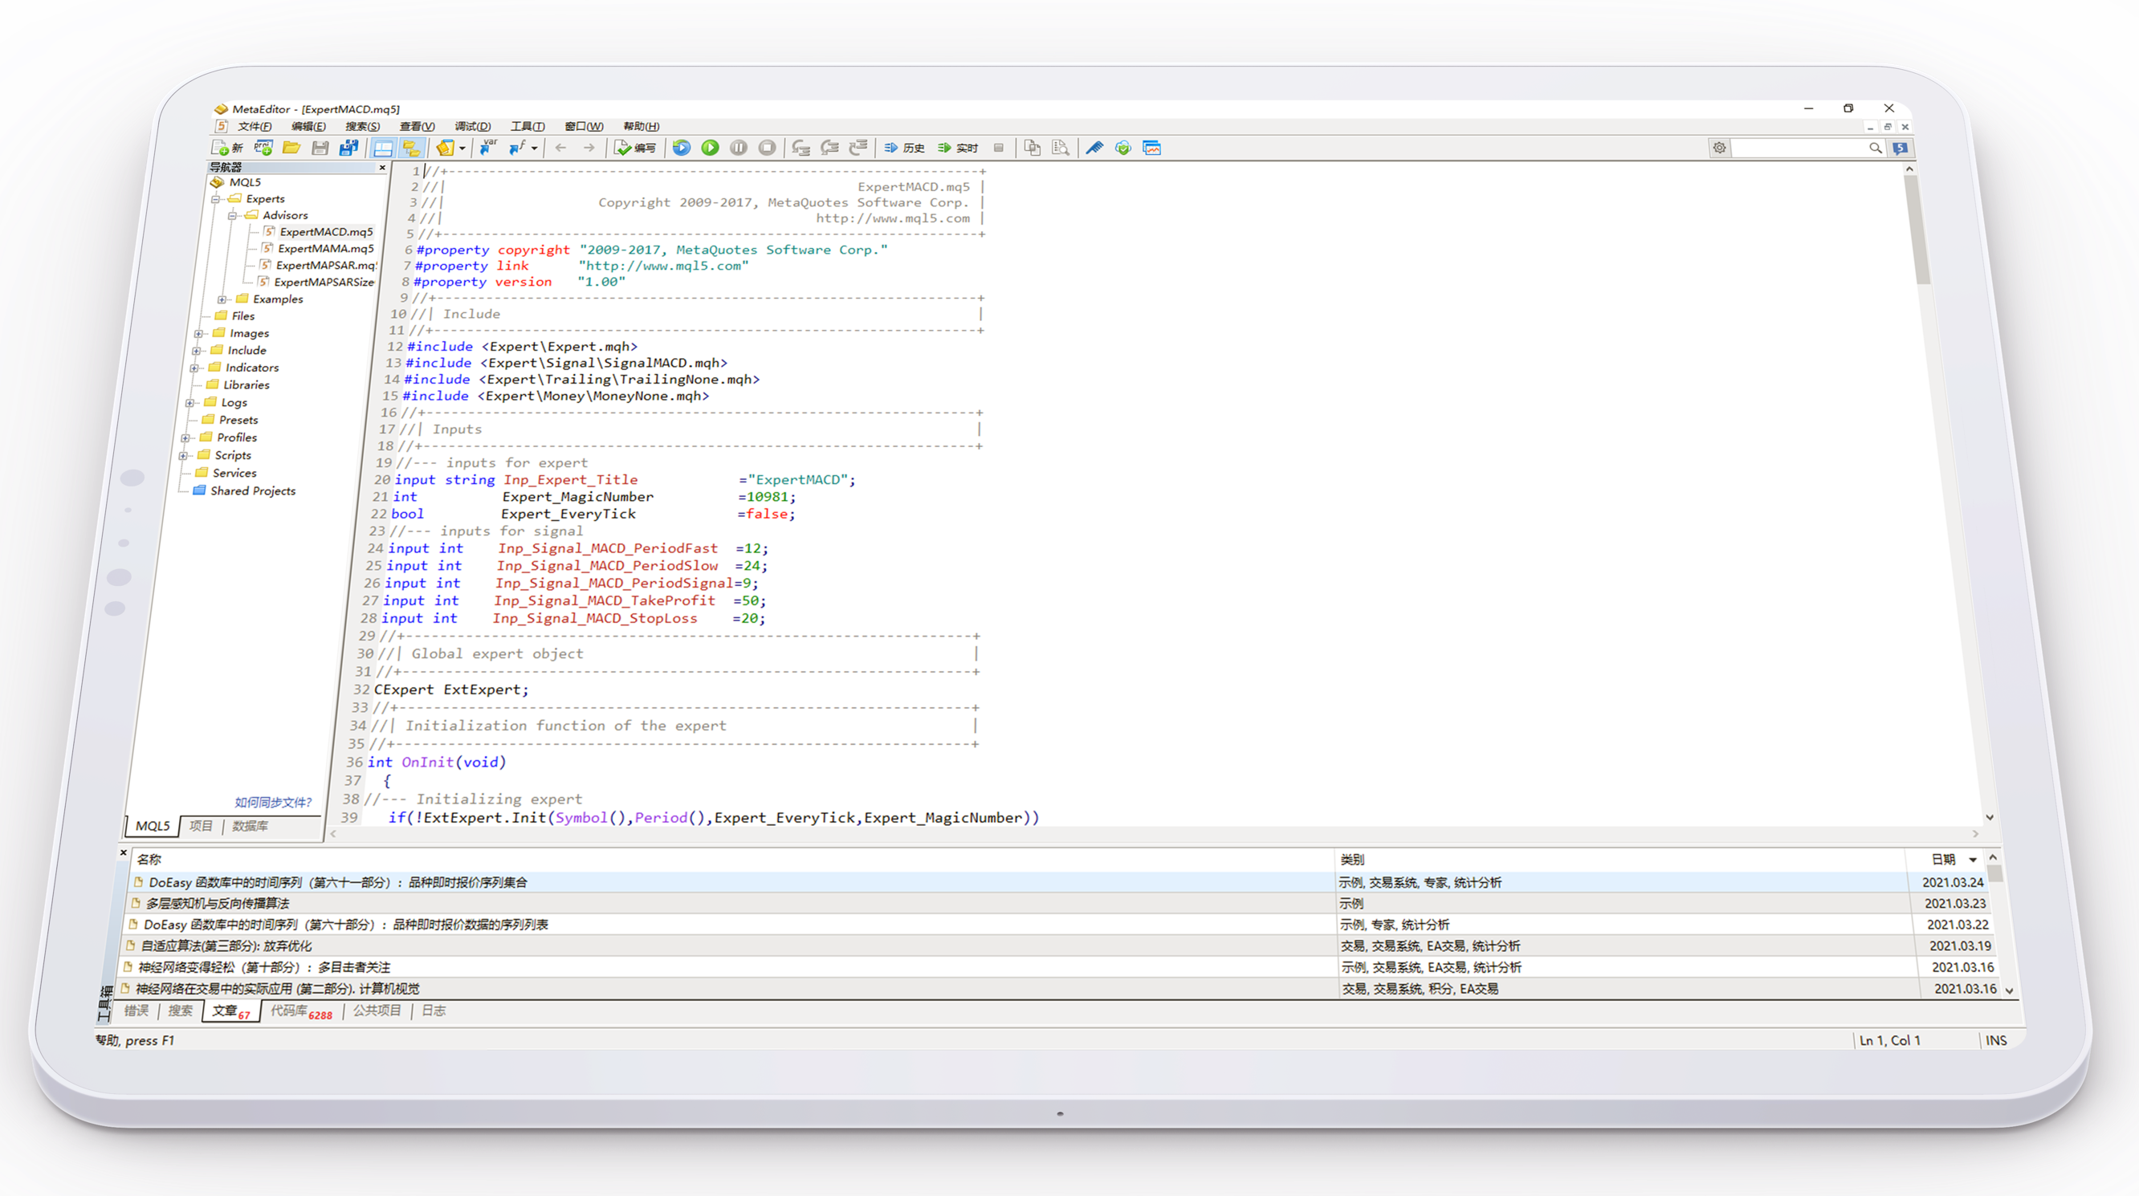Viewport: 2139px width, 1196px height.
Task: Open the 工具(T) menu
Action: pos(528,126)
